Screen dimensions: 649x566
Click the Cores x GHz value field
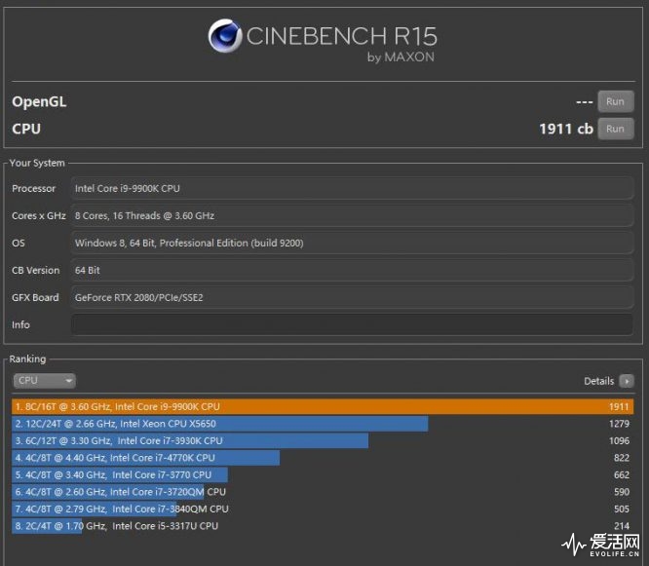[x=352, y=215]
